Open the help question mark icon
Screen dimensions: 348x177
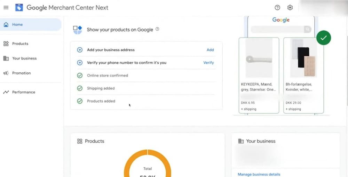coord(277,8)
